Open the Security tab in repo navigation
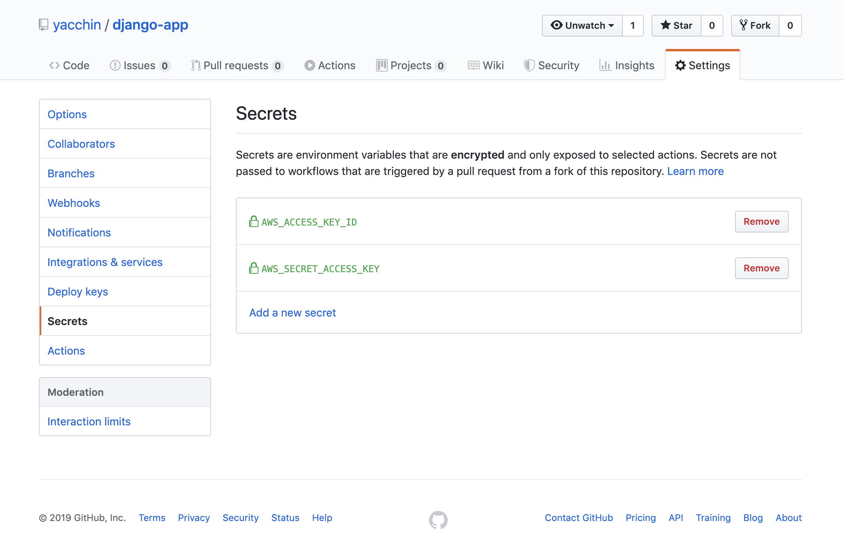Viewport: 844px width, 542px height. tap(552, 65)
